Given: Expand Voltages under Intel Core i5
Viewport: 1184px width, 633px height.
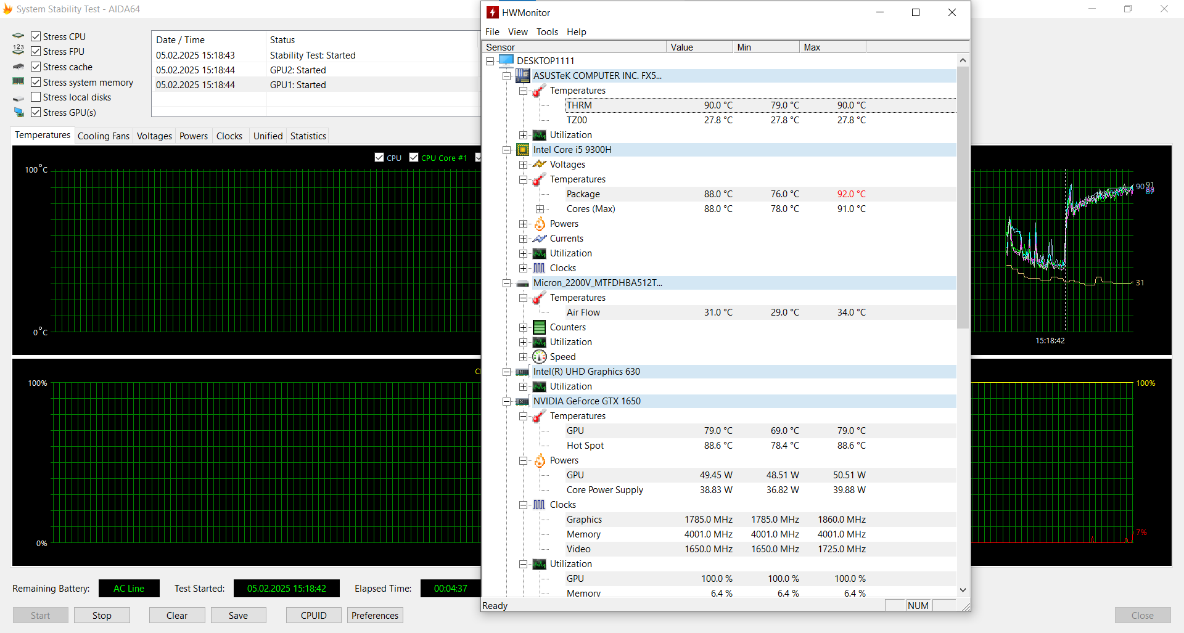Looking at the screenshot, I should point(523,165).
